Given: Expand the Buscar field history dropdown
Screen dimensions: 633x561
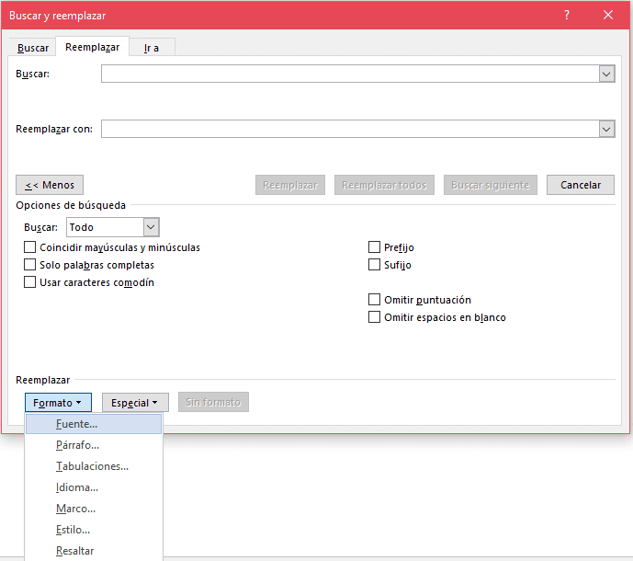Looking at the screenshot, I should (606, 74).
